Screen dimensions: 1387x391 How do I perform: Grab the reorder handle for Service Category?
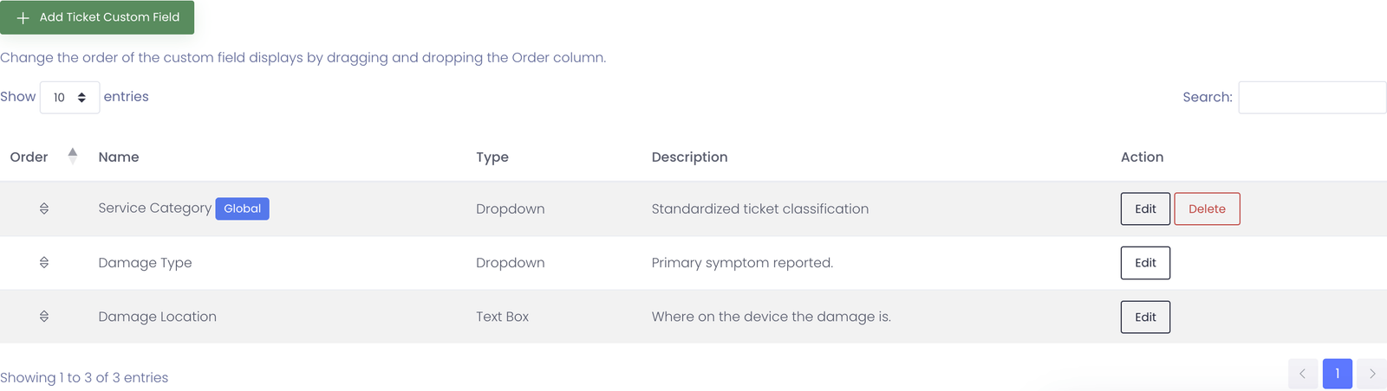click(44, 208)
